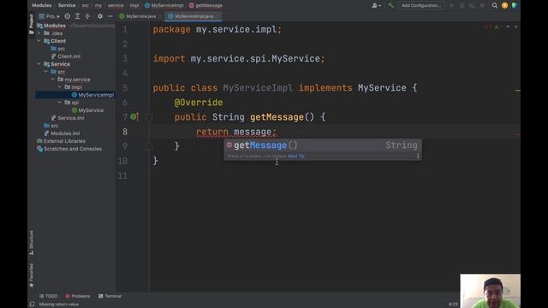
Task: Toggle code folding marker on line 9
Action: click(149, 146)
